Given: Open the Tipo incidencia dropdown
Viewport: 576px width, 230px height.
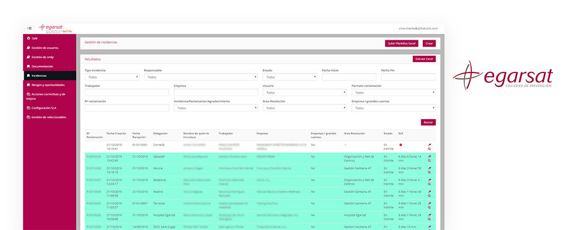Looking at the screenshot, I should pyautogui.click(x=112, y=77).
